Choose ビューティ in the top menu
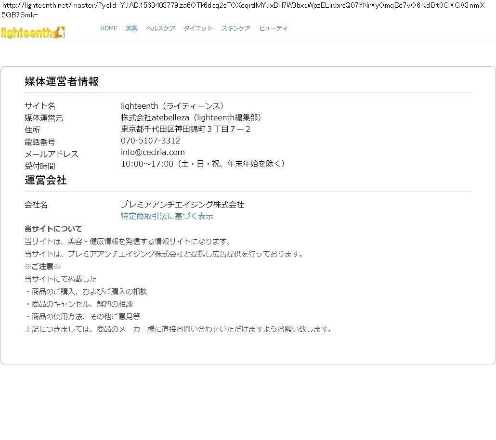The width and height of the screenshot is (496, 440). click(x=273, y=28)
